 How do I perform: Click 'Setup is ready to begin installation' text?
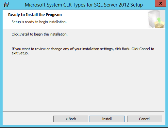[x=39, y=22]
